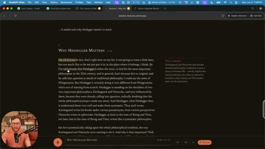Open the Apple menu
This screenshot has height=149, width=265.
tap(4, 2)
